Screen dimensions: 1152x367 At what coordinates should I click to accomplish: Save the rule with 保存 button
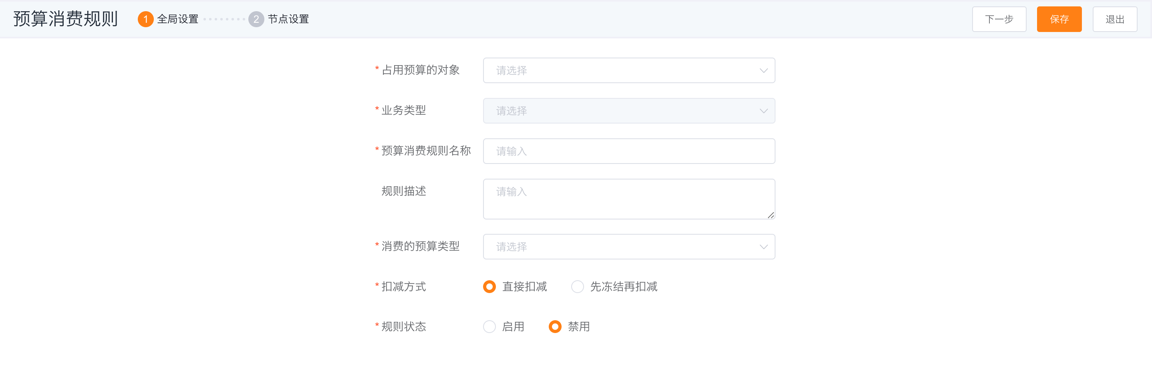1059,19
